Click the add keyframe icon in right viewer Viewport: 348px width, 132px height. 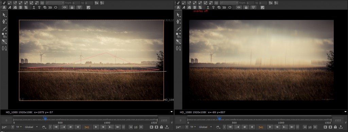(x=271, y=3)
